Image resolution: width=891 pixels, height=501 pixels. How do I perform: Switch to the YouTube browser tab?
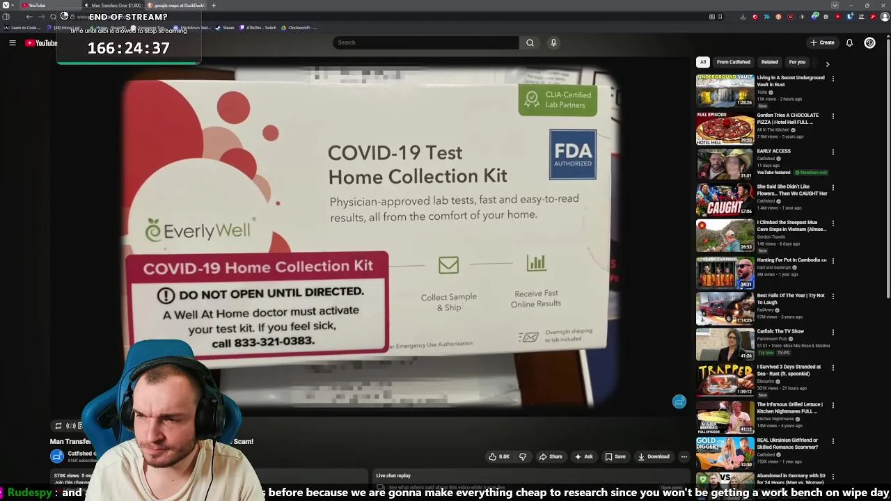click(x=49, y=6)
